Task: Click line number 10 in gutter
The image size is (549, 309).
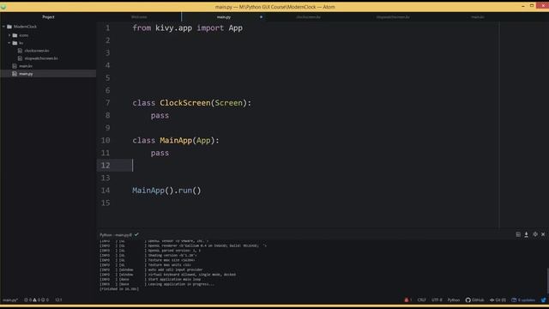Action: pyautogui.click(x=106, y=141)
